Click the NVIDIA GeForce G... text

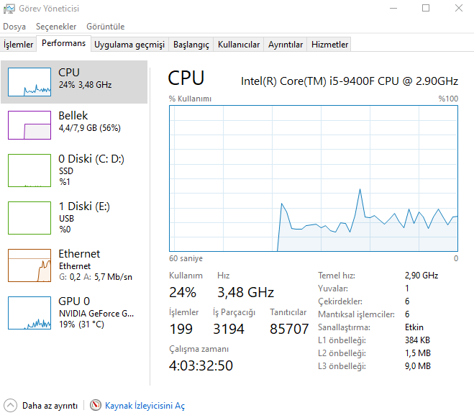[x=96, y=314]
